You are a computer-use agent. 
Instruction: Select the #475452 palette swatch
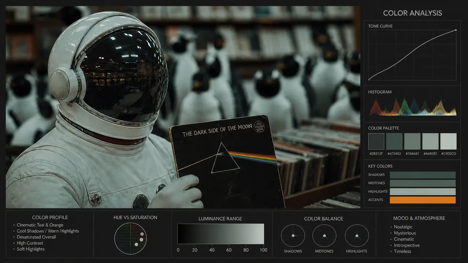click(394, 141)
